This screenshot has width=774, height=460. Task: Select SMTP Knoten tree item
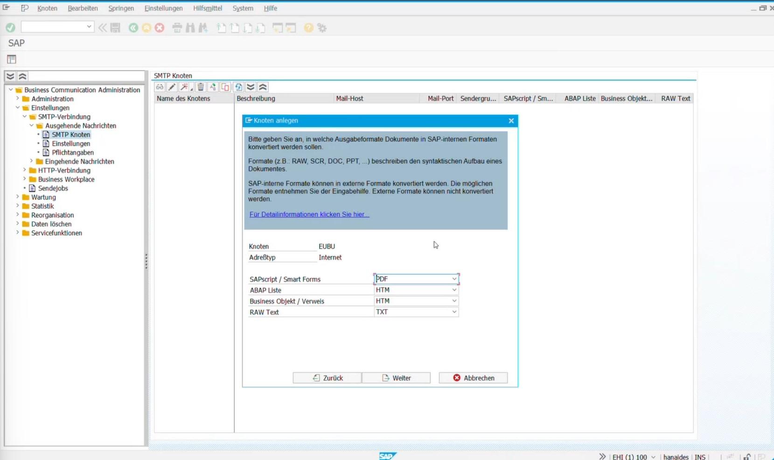[71, 134]
